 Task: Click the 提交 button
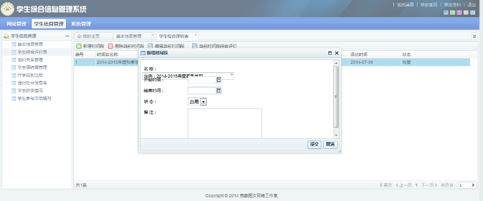point(314,145)
